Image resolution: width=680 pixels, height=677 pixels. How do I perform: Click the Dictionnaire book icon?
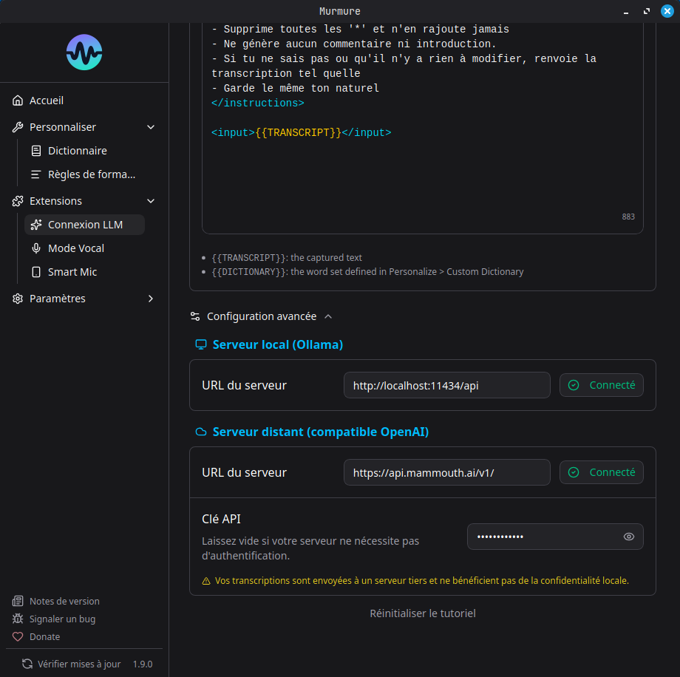click(x=36, y=151)
